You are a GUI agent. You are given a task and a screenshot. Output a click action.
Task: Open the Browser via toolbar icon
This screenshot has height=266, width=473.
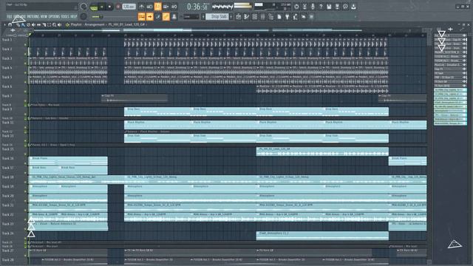pyautogui.click(x=271, y=16)
